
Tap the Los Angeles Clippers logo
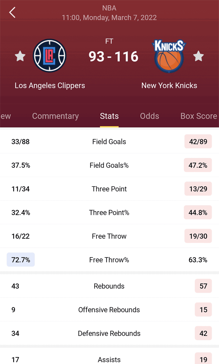(50, 56)
